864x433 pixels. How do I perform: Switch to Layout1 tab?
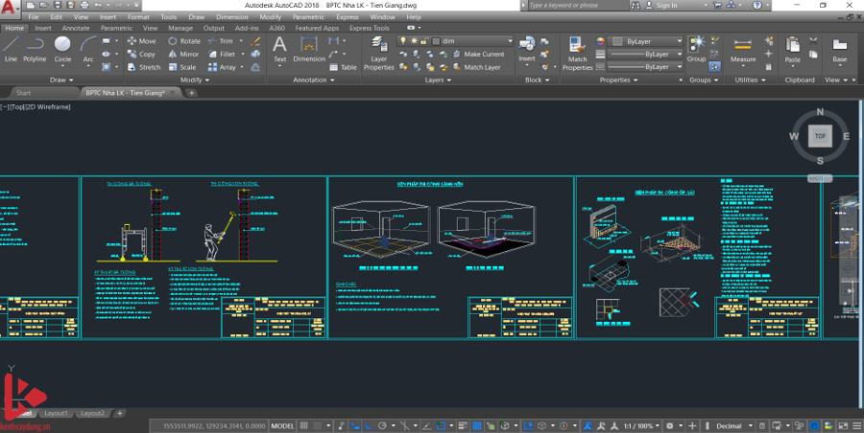click(x=57, y=413)
